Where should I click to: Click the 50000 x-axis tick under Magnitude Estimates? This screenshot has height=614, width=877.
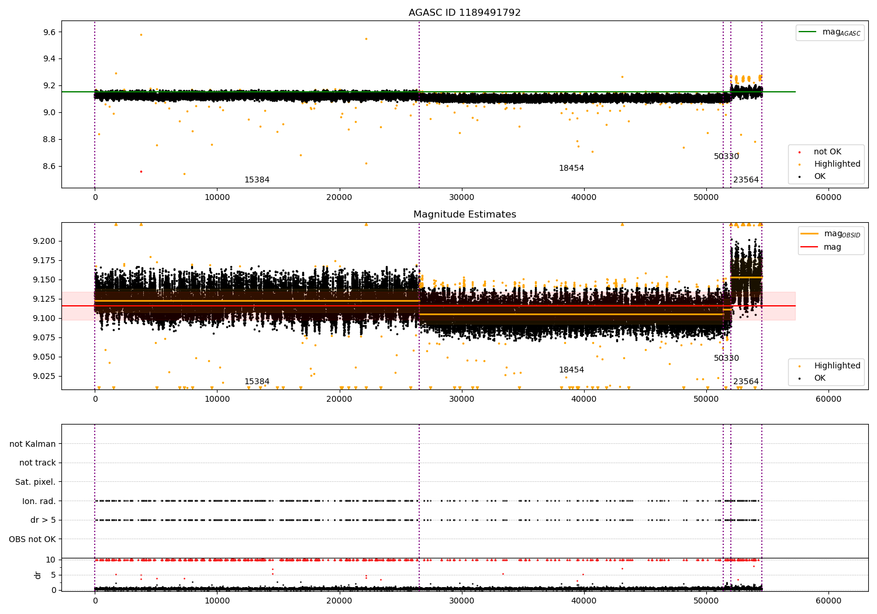pos(706,399)
